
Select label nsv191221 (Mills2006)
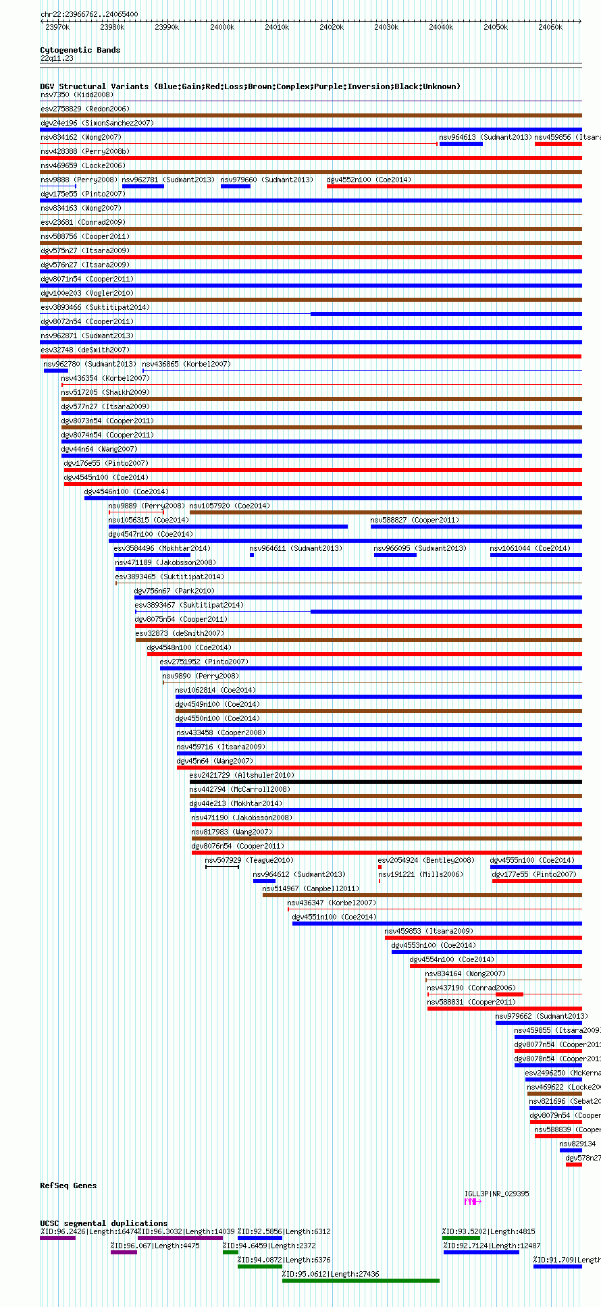tap(420, 874)
